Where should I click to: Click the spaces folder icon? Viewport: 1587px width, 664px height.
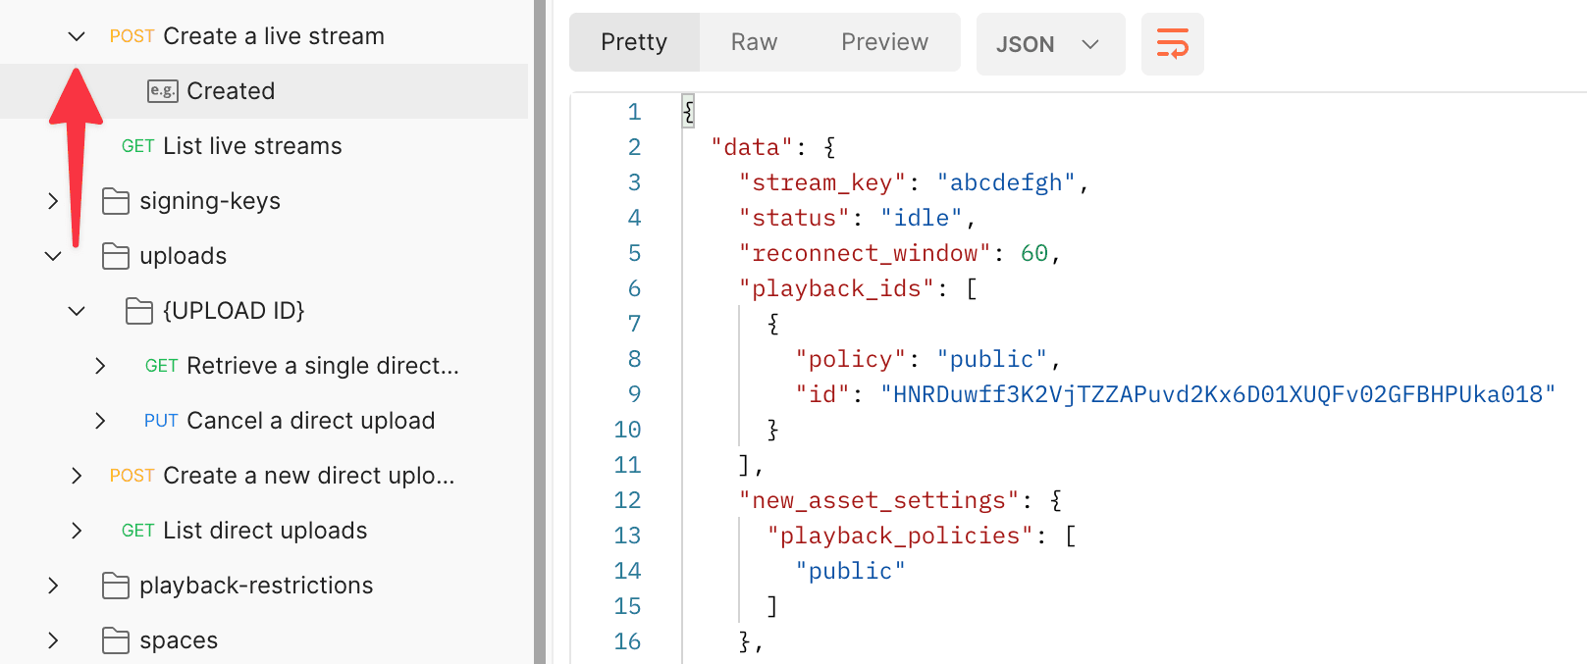[116, 640]
